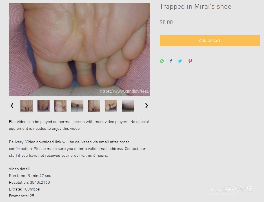
Task: Select the seventh gallery thumbnail
Action: [x=128, y=106]
